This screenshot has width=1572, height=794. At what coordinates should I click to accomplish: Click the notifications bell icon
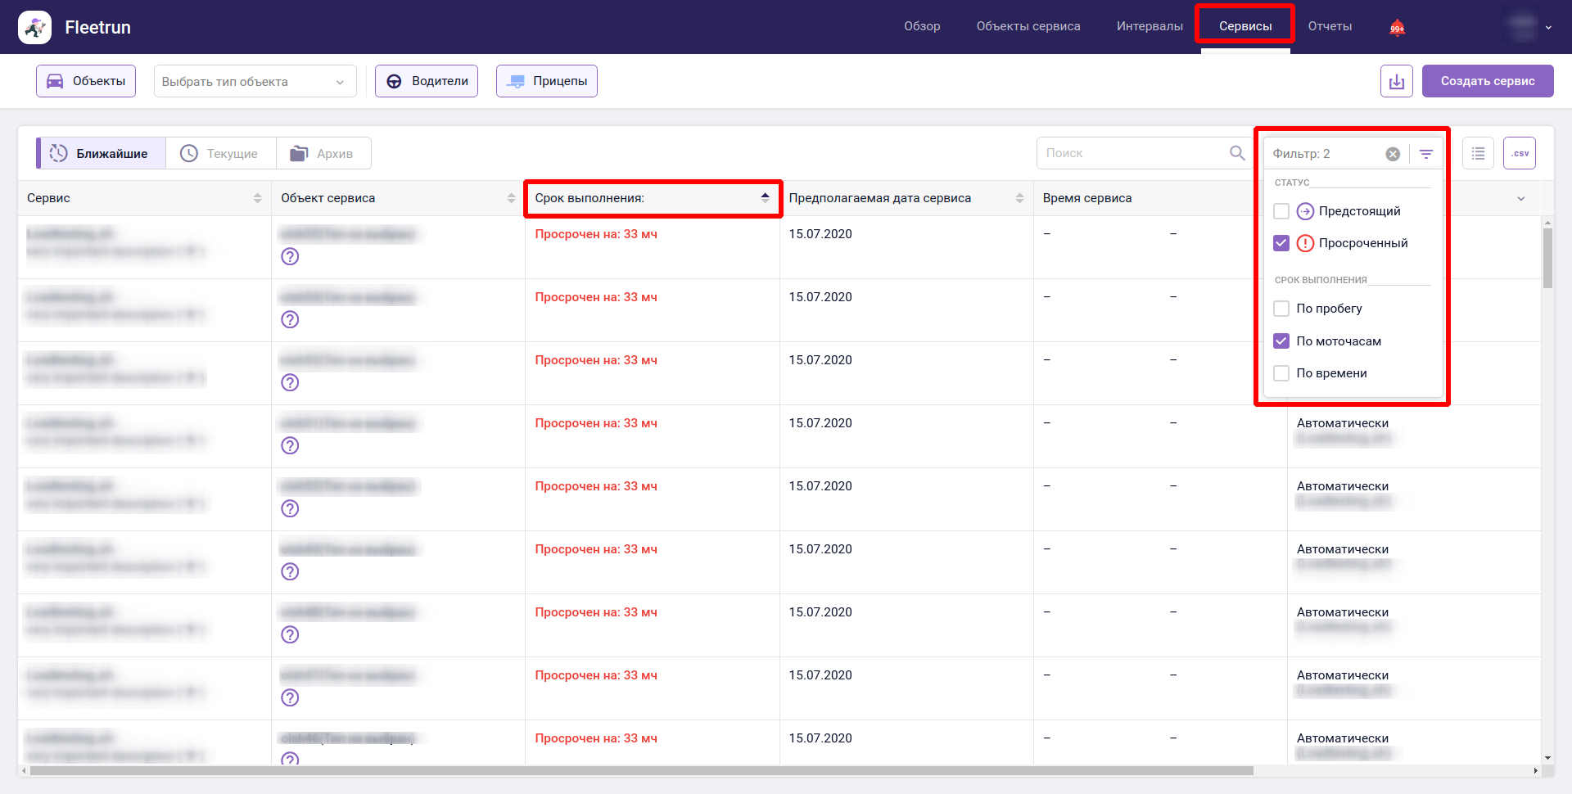pos(1397,28)
